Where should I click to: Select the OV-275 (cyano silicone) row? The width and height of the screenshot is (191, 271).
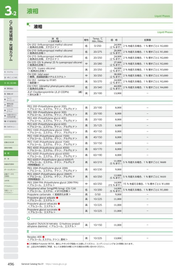point(99,69)
